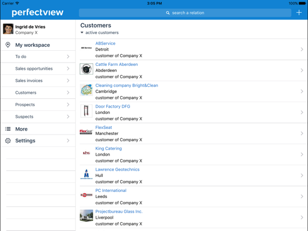The width and height of the screenshot is (308, 231).
Task: Tap the PC International logo
Action: tap(86, 195)
